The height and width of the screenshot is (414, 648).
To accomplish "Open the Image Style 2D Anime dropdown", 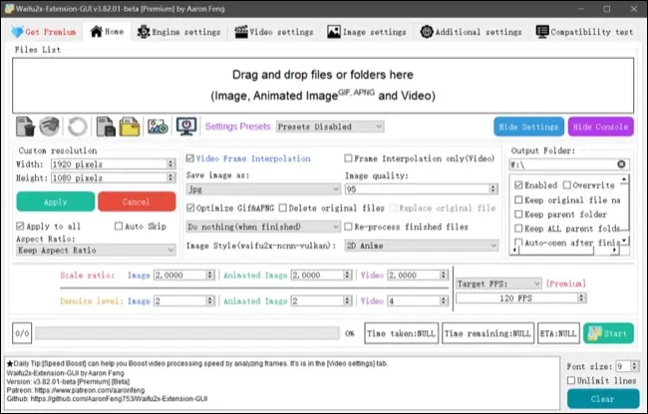I will (x=422, y=246).
